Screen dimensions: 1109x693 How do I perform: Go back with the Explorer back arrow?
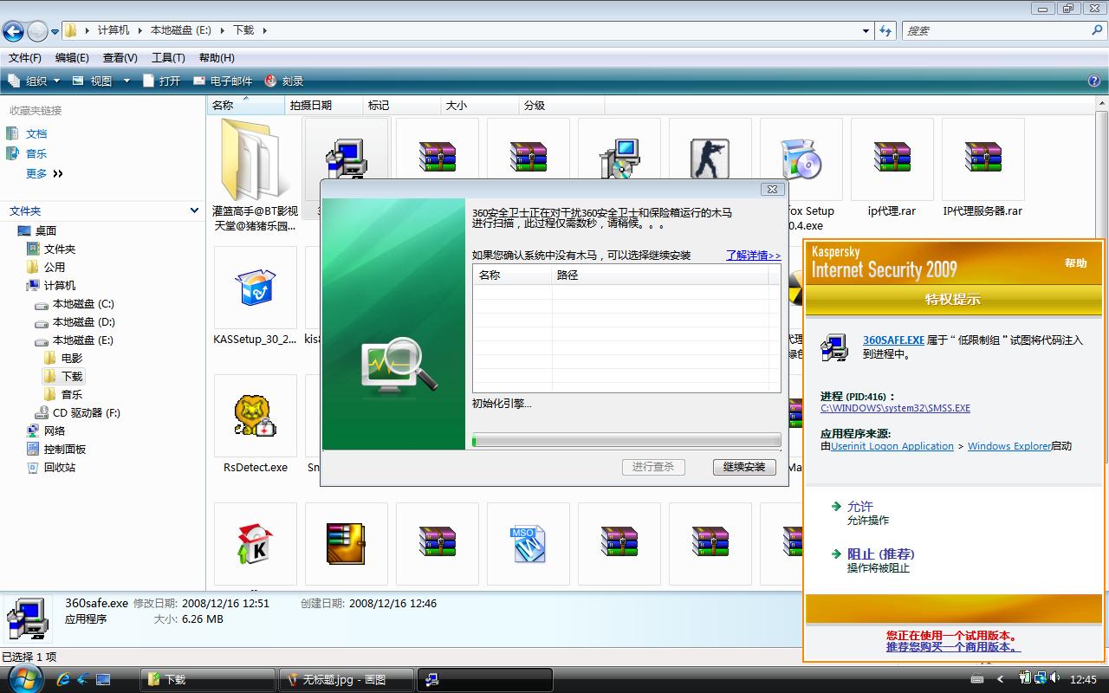[x=13, y=31]
